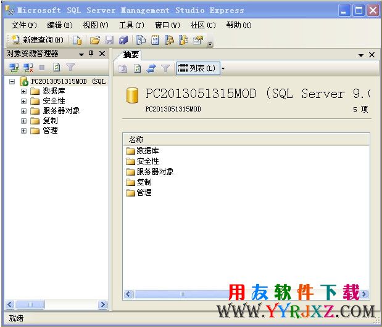Select 安全性 in the Object Explorer tree

(54, 101)
